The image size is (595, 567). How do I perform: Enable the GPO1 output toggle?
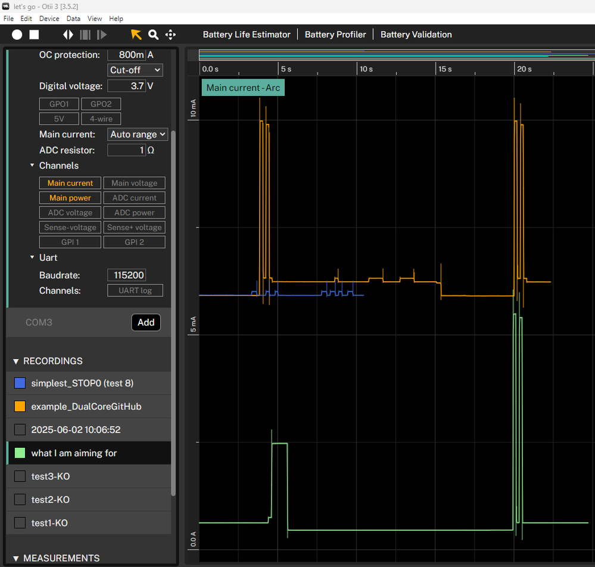coord(59,104)
